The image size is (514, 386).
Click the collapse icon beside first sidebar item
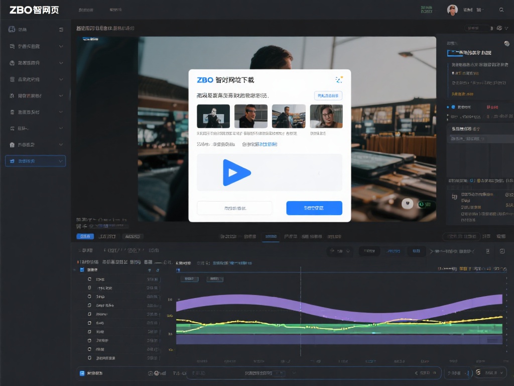61,30
